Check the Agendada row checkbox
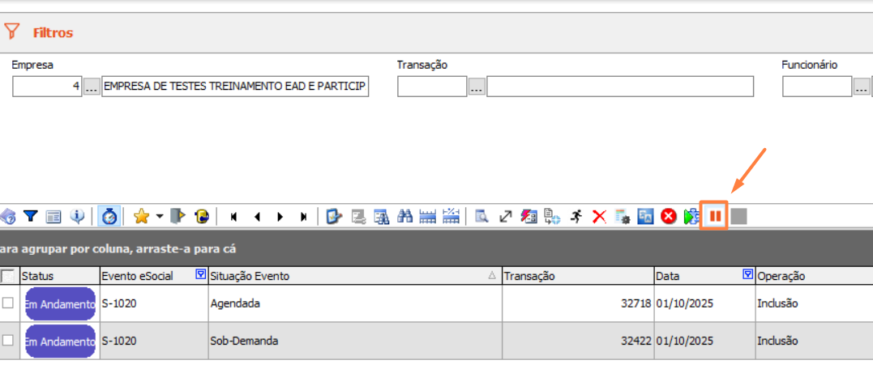 [8, 303]
